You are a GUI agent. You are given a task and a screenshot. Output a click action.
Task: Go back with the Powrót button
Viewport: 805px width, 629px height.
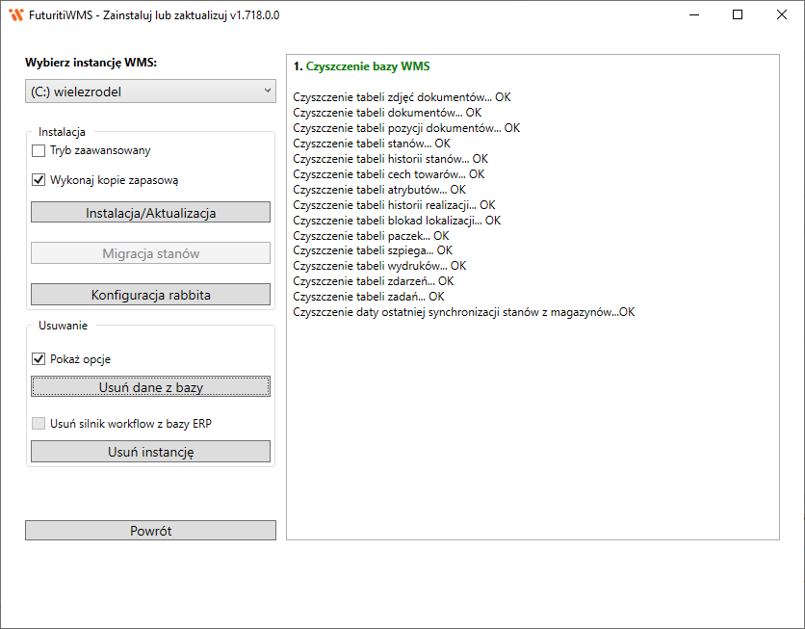pos(150,531)
